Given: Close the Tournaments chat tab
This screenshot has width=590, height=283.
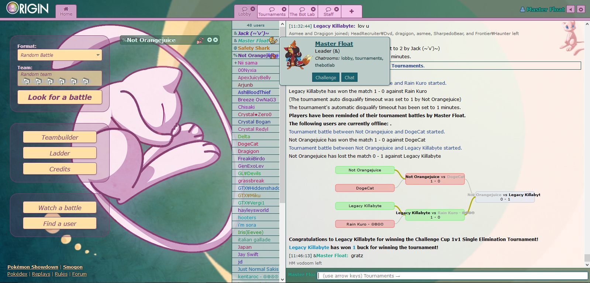Looking at the screenshot, I should coord(284,9).
